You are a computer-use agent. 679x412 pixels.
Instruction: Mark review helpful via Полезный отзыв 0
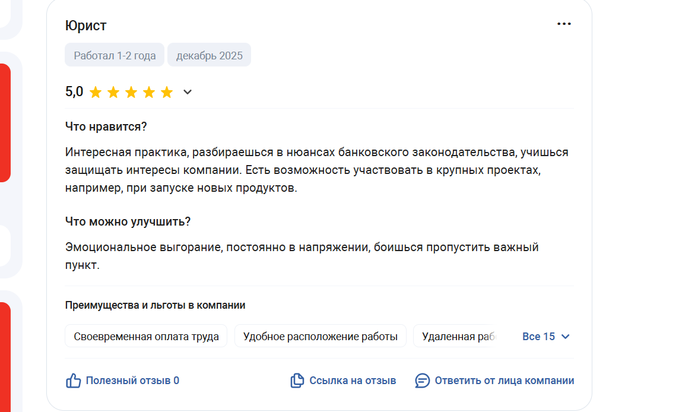132,381
